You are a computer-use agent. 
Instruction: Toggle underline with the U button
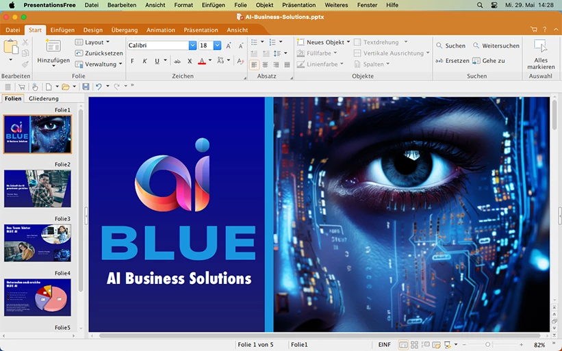coord(157,62)
